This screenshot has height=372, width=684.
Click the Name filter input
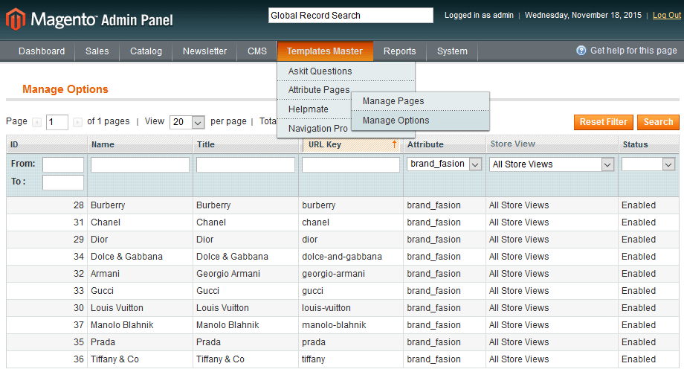click(140, 164)
